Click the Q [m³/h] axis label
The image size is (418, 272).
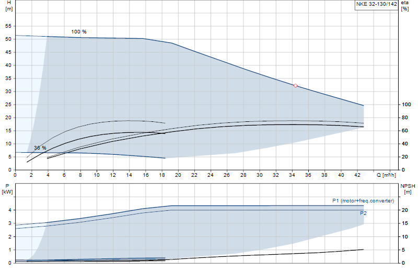386,175
